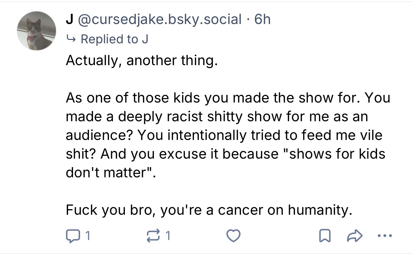Follow the "Replied to J" link
The width and height of the screenshot is (412, 254).
[x=114, y=39]
